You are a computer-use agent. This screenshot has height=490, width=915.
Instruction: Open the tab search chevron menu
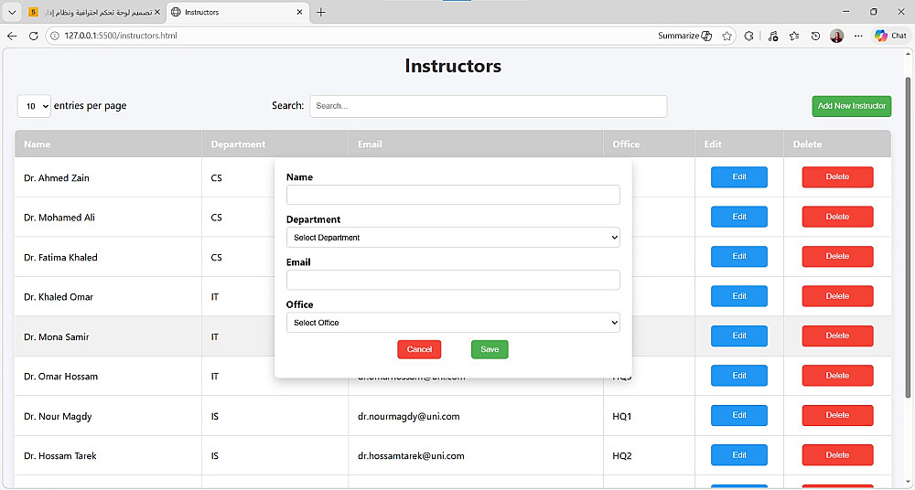[x=12, y=12]
